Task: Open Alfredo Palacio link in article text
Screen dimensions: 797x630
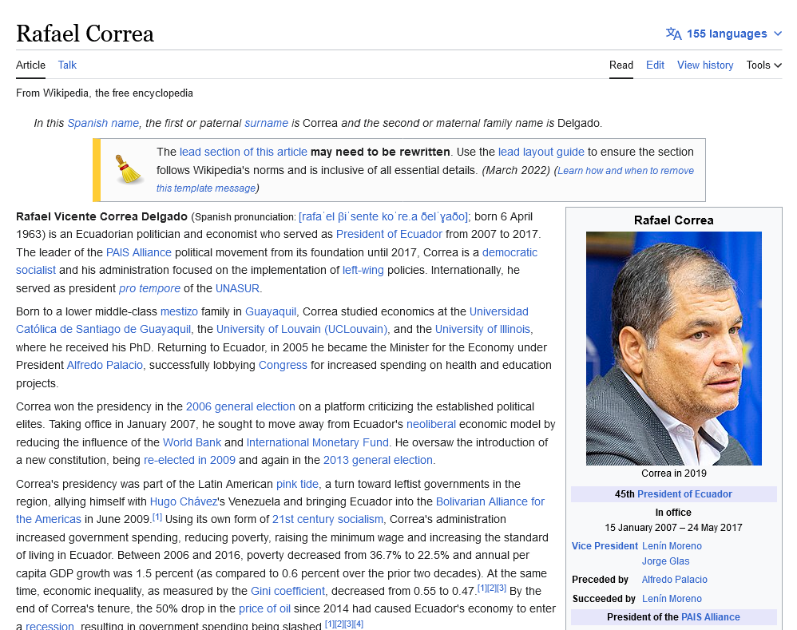Action: pos(105,365)
